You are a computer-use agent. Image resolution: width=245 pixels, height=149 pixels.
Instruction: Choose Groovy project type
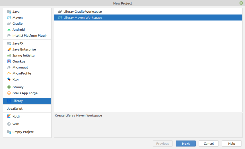click(27, 87)
